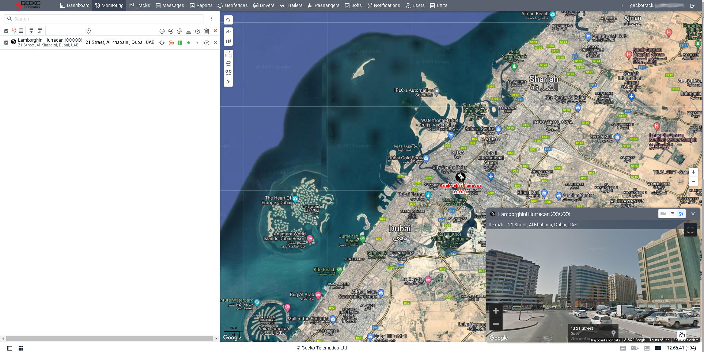This screenshot has height=352, width=704.
Task: Switch to the Tracks tab
Action: coord(139,5)
